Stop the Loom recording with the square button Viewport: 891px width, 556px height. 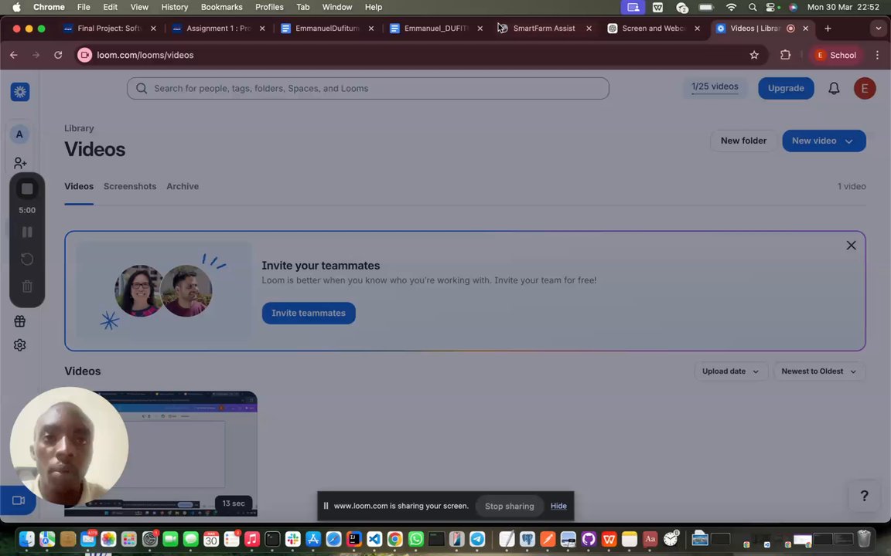click(x=27, y=189)
